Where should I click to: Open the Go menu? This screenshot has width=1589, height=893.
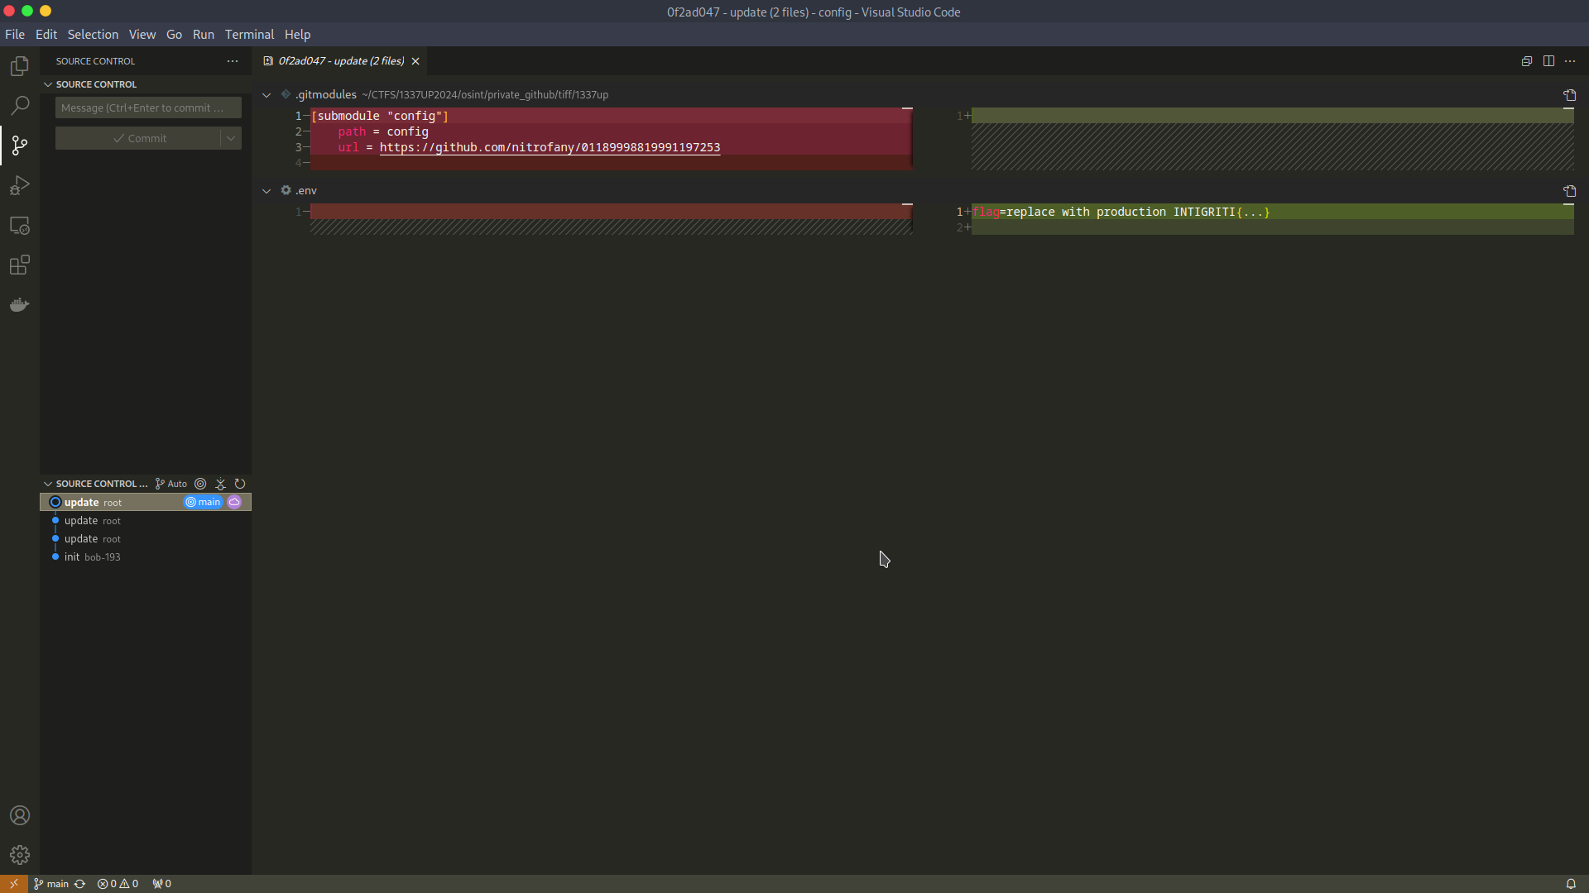[174, 35]
